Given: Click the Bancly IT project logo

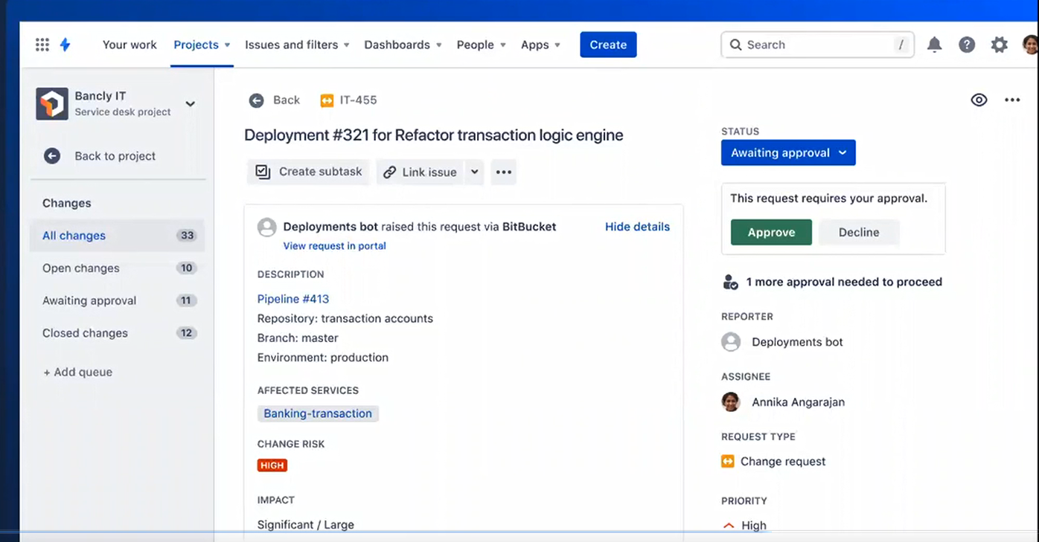Looking at the screenshot, I should coord(52,104).
